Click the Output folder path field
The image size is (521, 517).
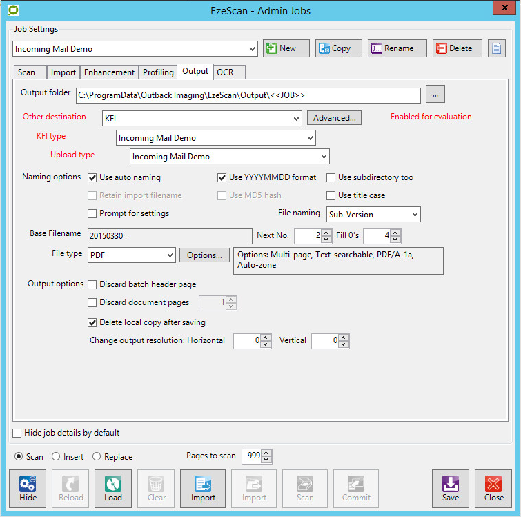click(248, 95)
